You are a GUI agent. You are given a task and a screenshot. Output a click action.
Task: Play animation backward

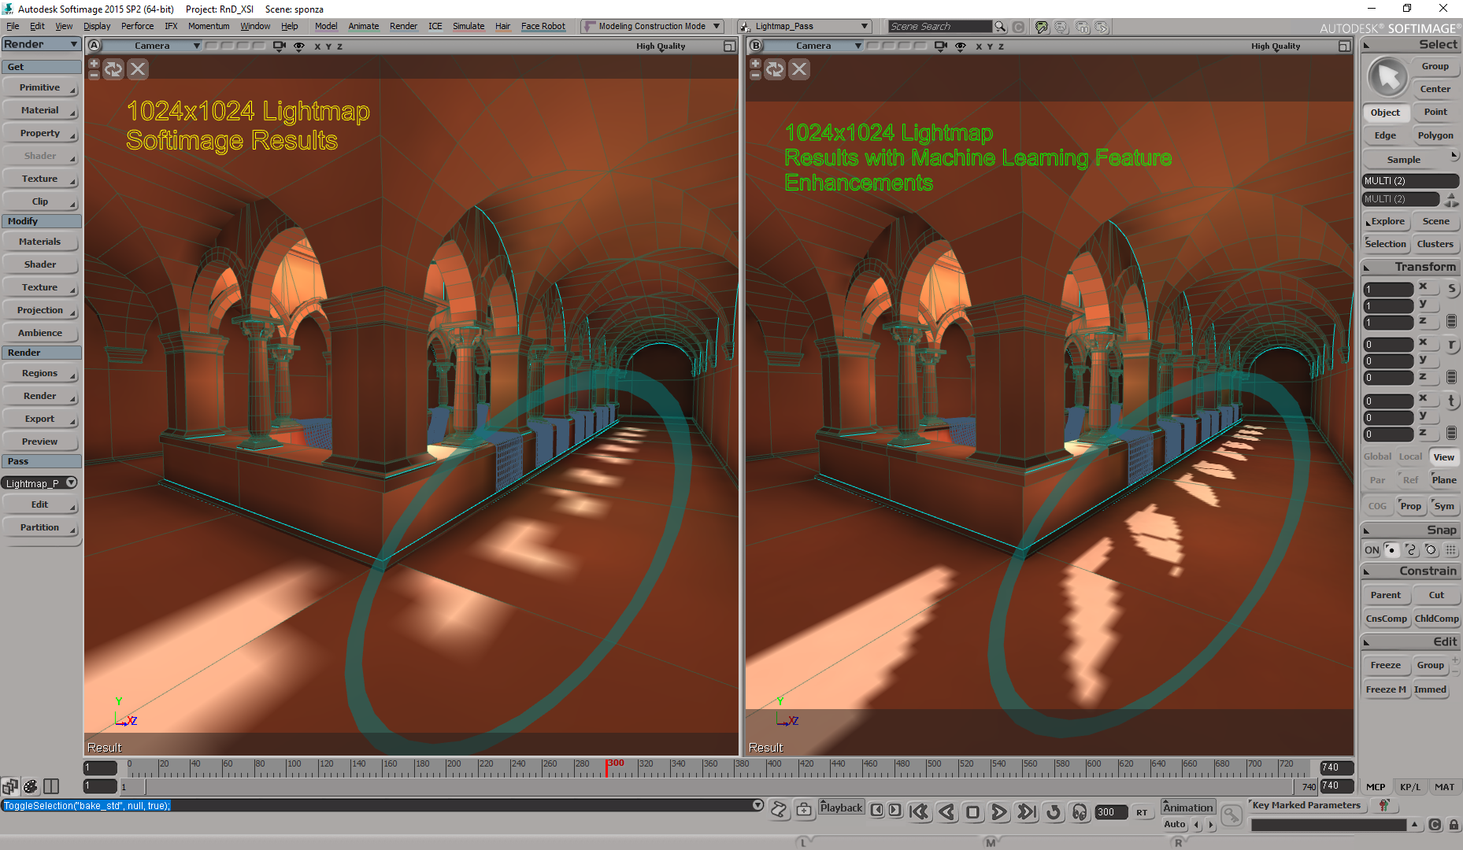coord(946,812)
